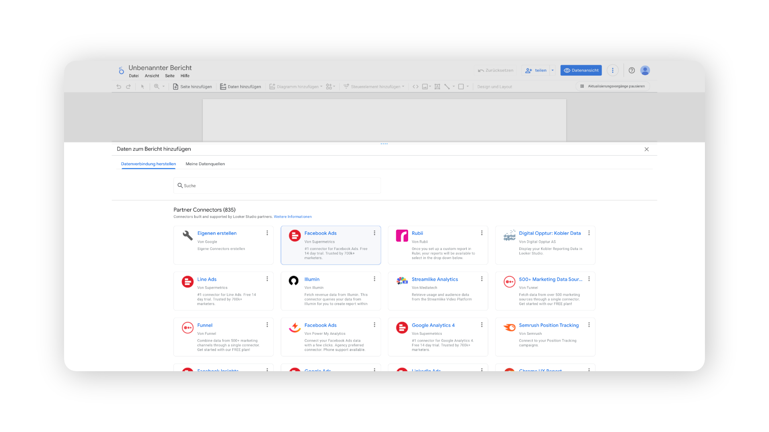Expand the line tool dropdown arrow

pos(454,86)
